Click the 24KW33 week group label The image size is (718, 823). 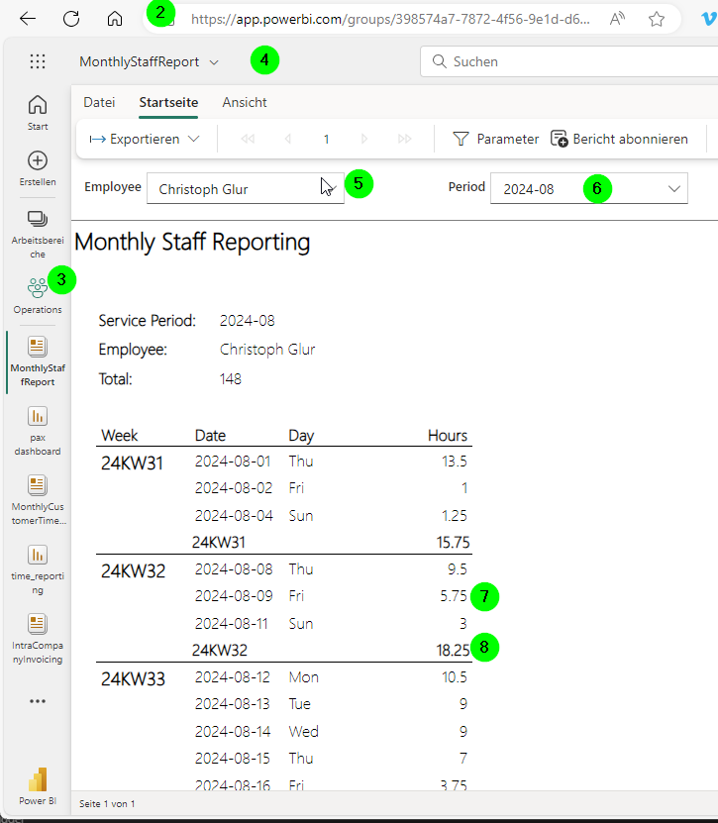pos(134,678)
